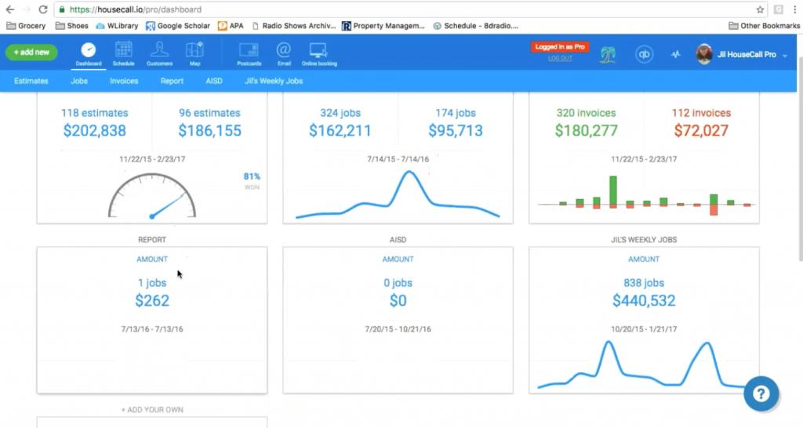Select the AISD tab
The width and height of the screenshot is (803, 428).
[x=214, y=81]
